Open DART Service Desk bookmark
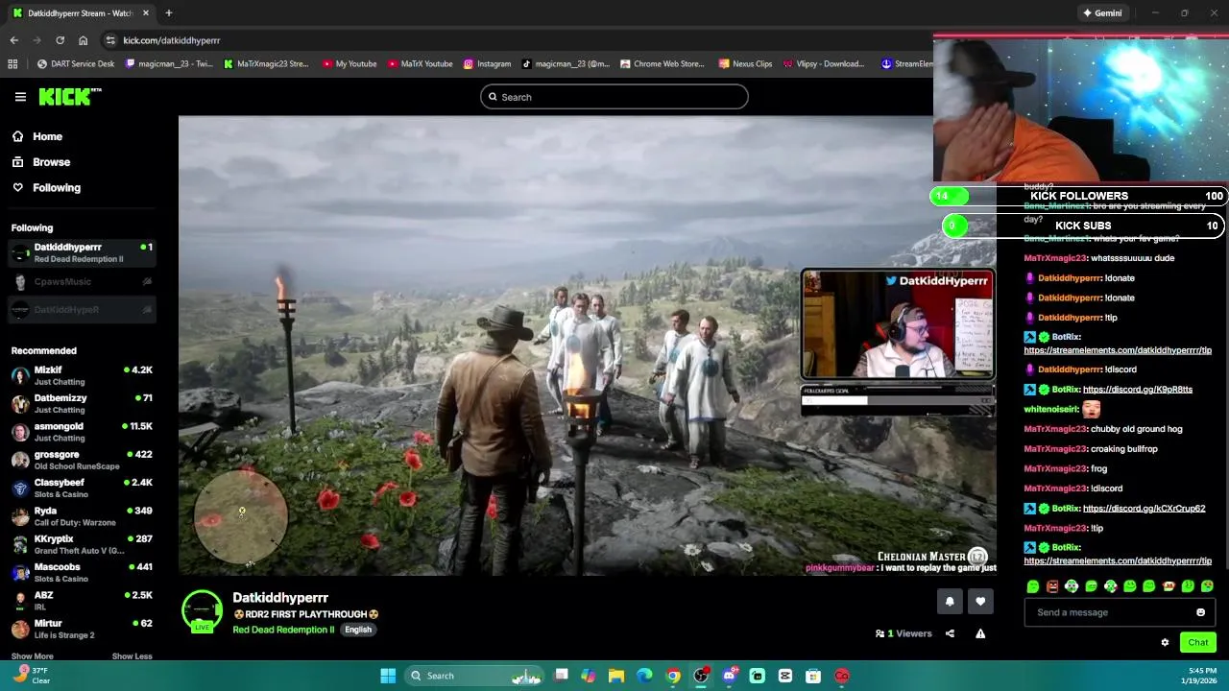The height and width of the screenshot is (691, 1229). 76,64
